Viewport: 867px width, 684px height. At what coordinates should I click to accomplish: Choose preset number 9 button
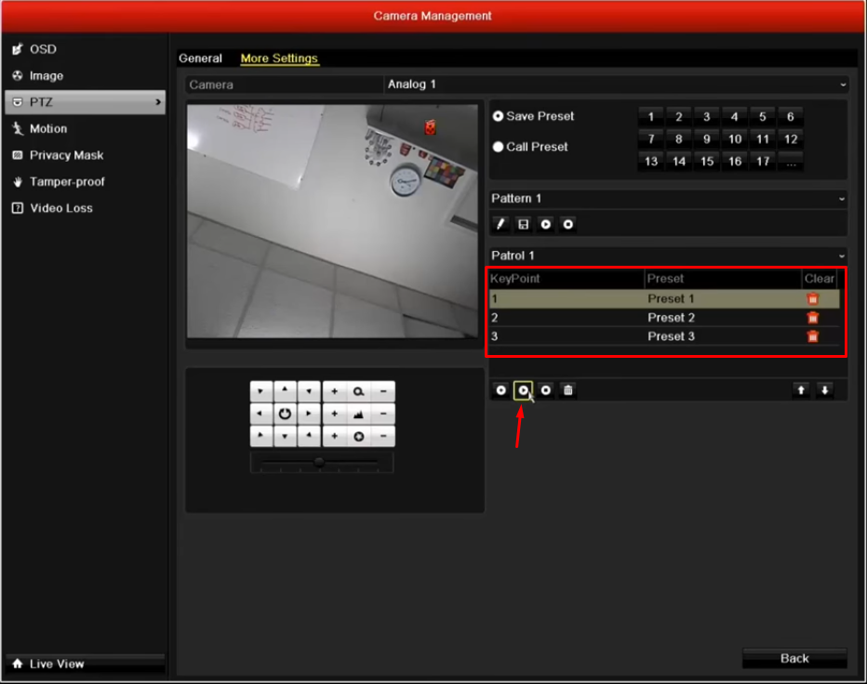point(707,139)
